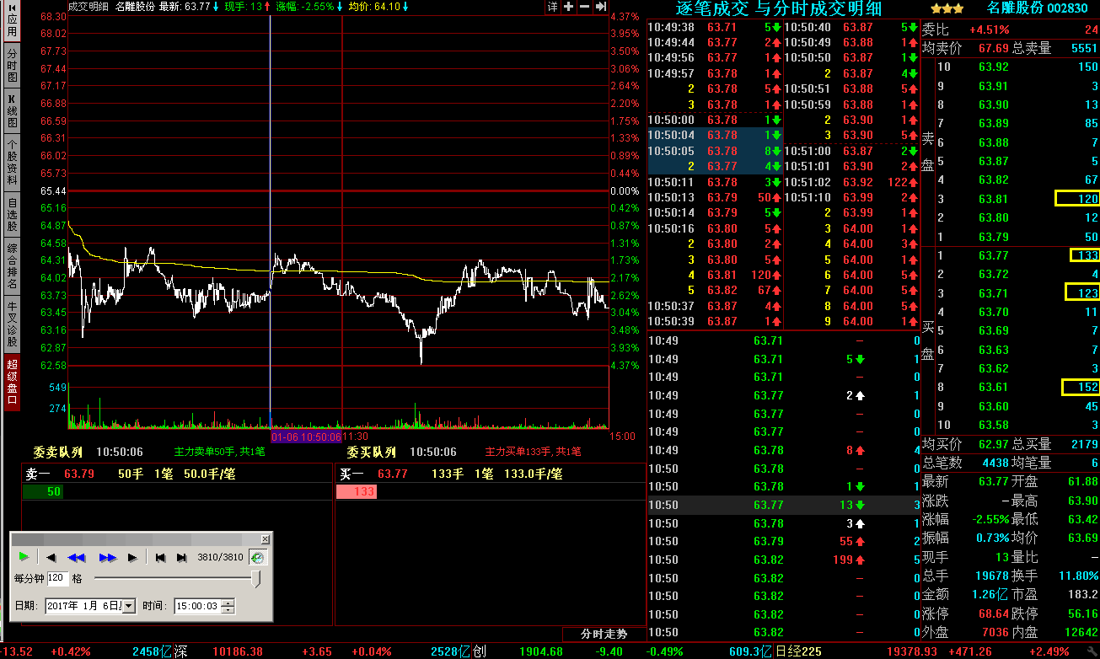Screen dimensions: 1100x659
Task: Open the date dropdown in replay panel
Action: click(x=129, y=606)
